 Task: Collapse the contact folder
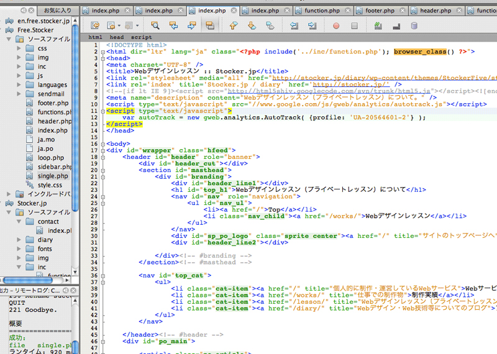19,222
